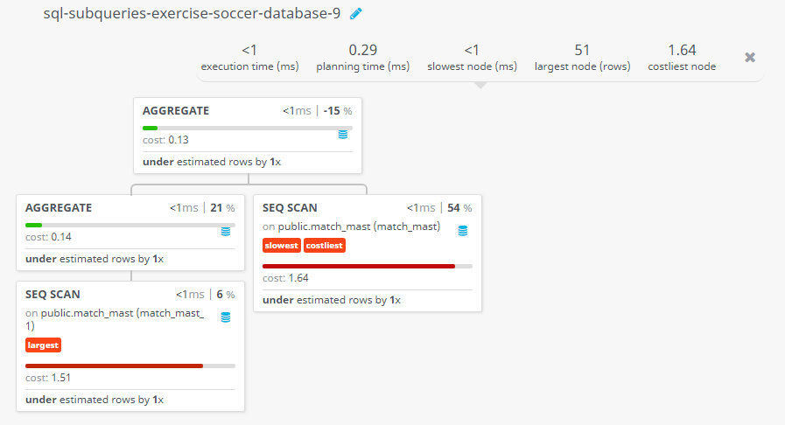Click the largest node 51 rows statistic

click(x=582, y=58)
